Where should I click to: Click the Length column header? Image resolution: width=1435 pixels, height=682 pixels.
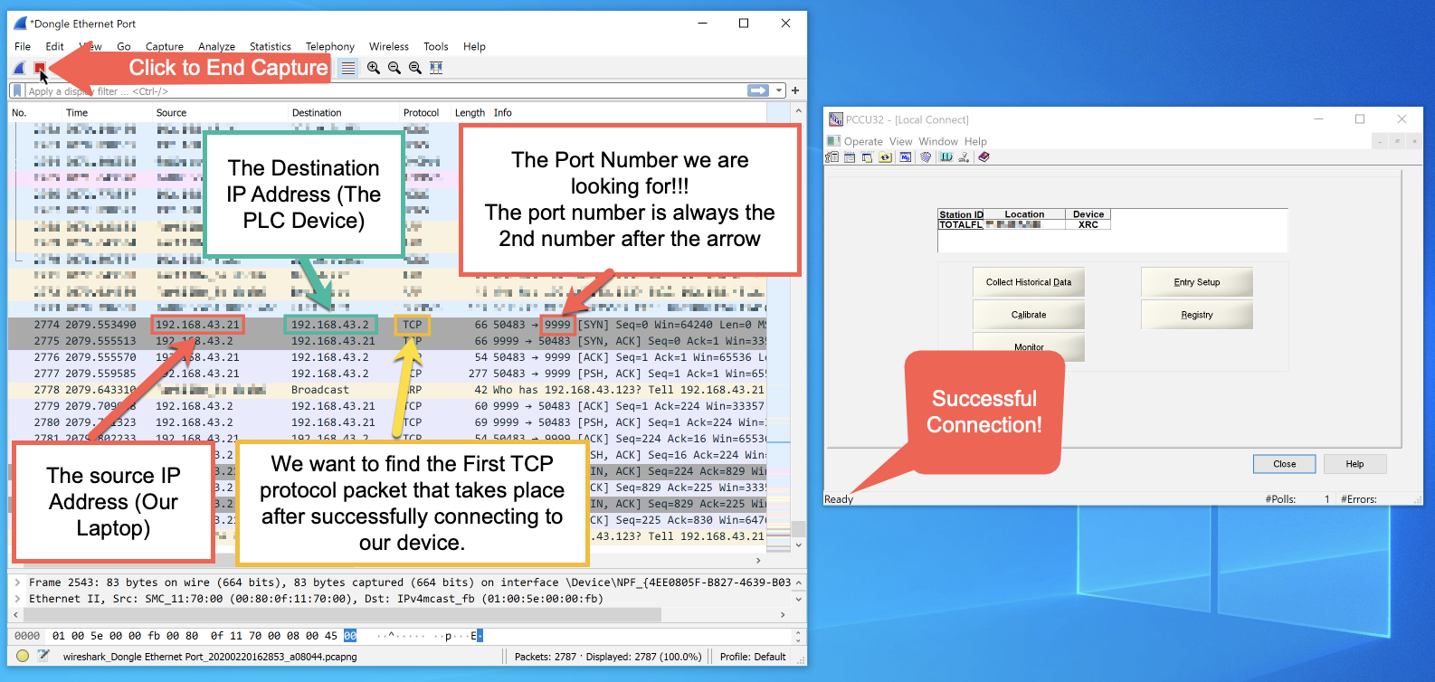pos(470,113)
